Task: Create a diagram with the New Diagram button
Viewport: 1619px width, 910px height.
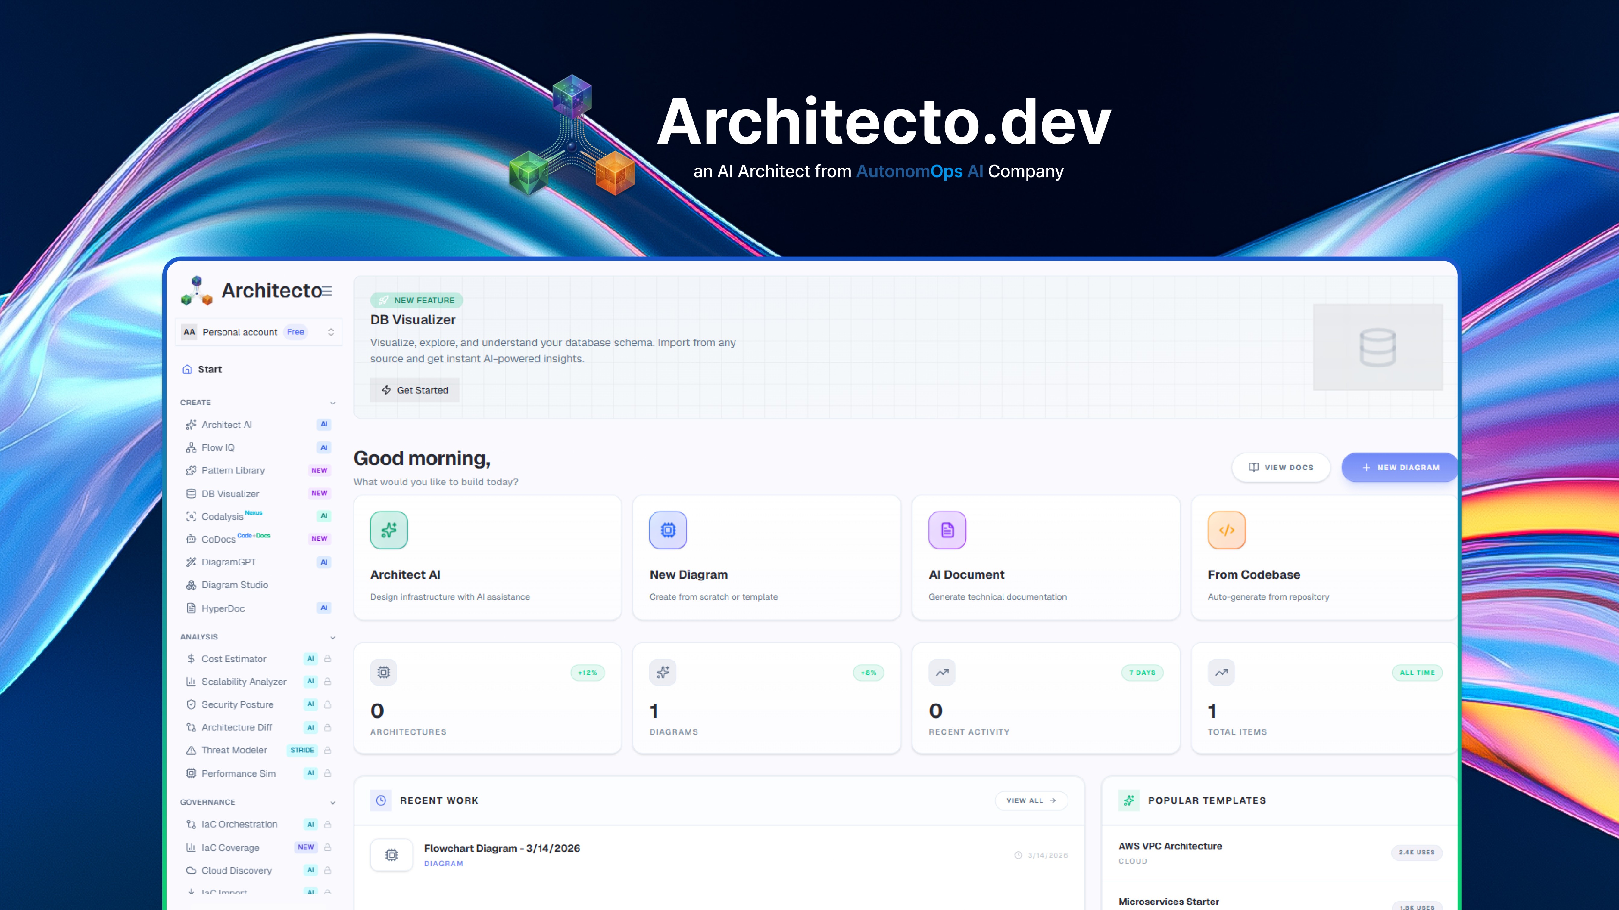Action: (x=1399, y=467)
